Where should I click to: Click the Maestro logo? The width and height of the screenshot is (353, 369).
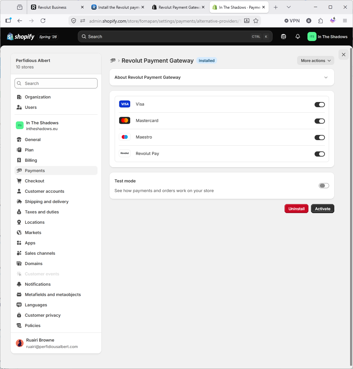(x=125, y=137)
